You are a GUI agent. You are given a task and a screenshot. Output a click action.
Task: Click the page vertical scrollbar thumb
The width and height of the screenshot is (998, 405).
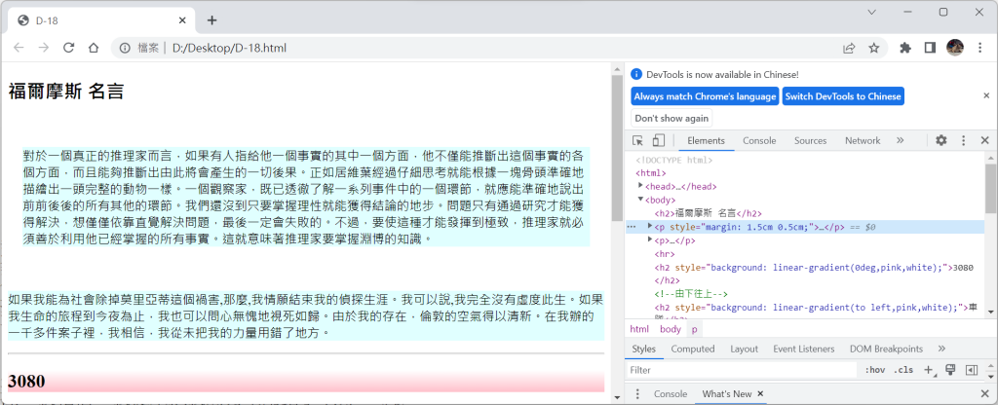[x=616, y=148]
